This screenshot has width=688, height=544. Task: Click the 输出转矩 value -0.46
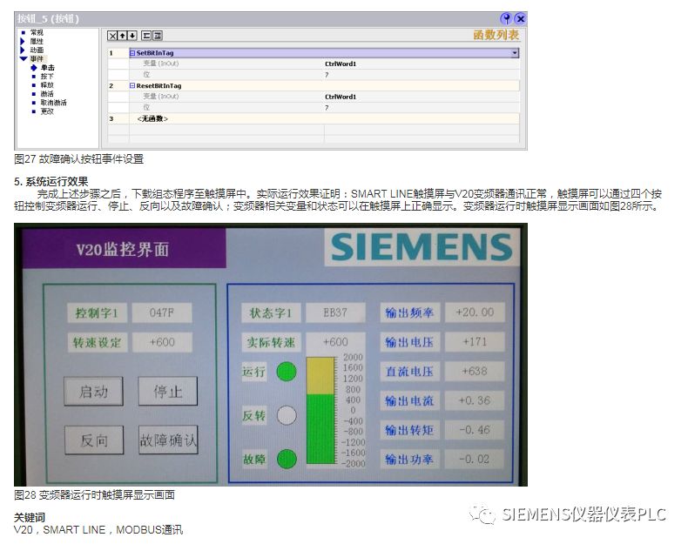(475, 430)
